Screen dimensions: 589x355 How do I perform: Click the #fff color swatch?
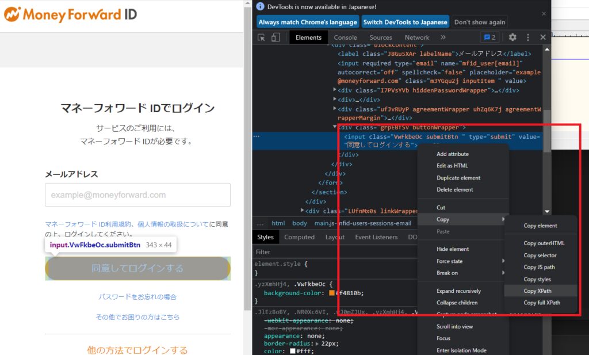tap(293, 351)
